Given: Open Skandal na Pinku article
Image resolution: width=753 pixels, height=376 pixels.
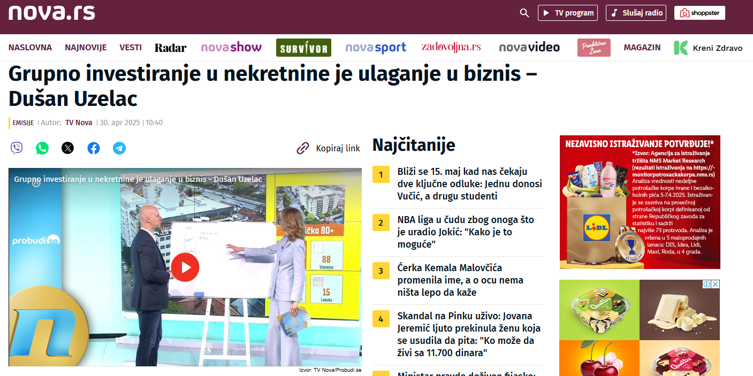Looking at the screenshot, I should [x=469, y=334].
